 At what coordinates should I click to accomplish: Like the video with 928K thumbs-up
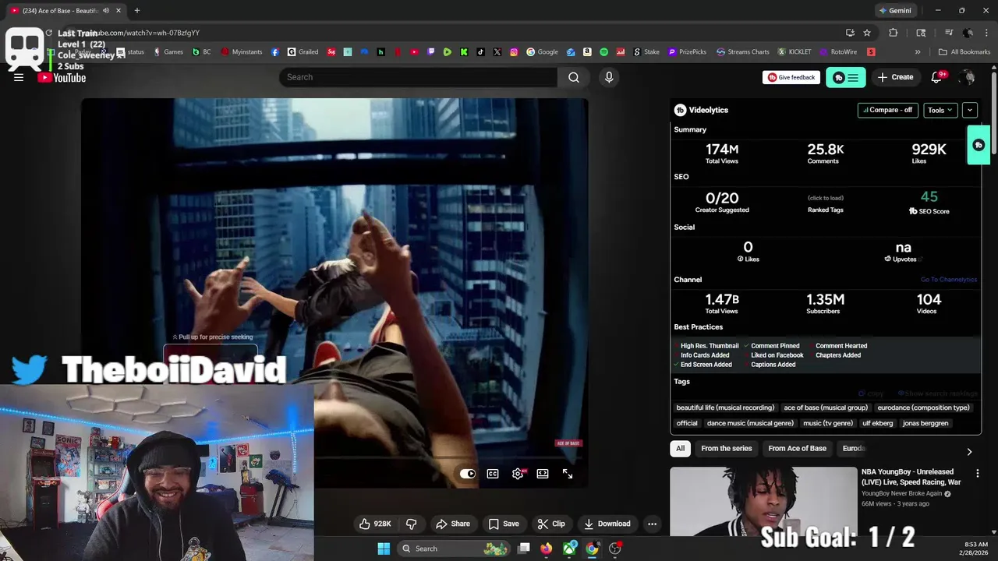[x=375, y=524]
